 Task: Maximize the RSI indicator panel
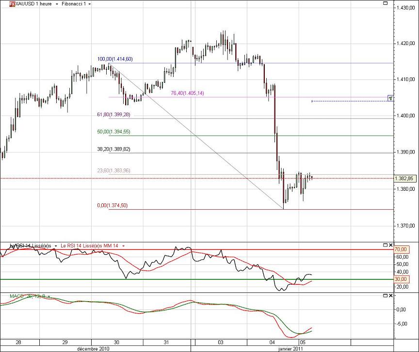[385, 245]
